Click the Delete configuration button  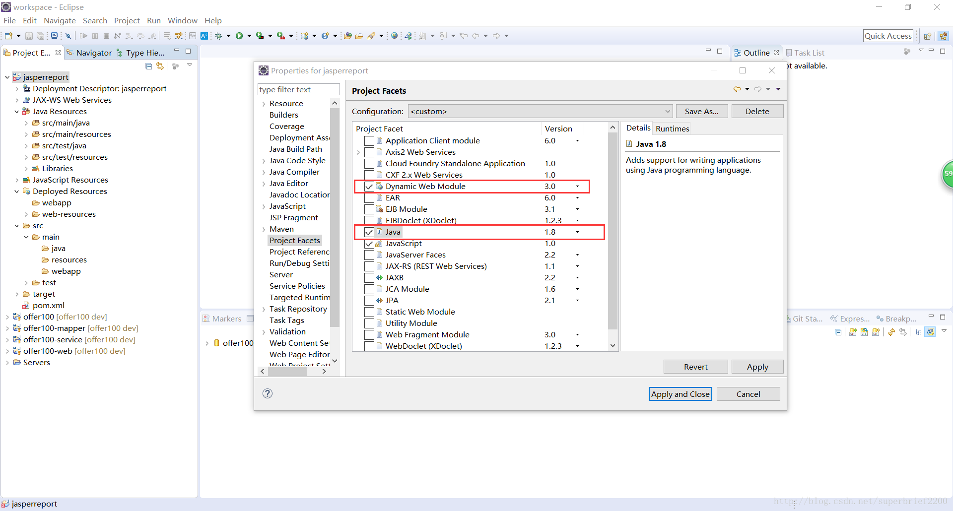[757, 111]
